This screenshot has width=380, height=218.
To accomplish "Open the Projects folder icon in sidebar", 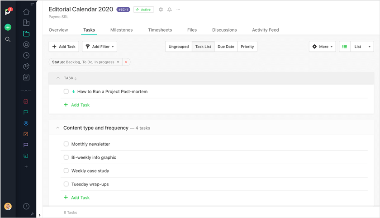I will 26,33.
